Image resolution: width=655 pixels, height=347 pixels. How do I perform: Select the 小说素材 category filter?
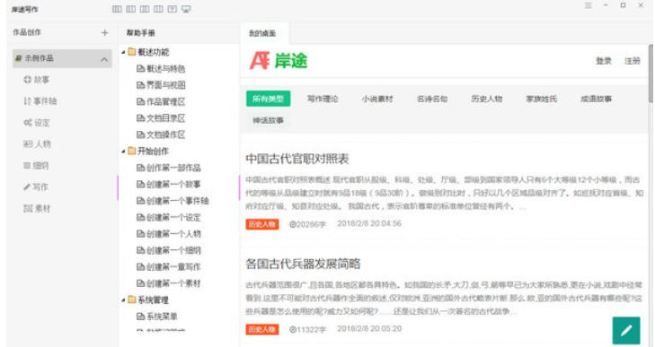[x=377, y=99]
